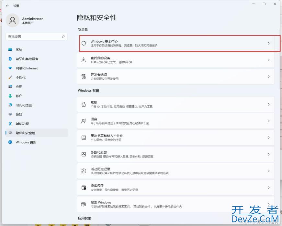The height and width of the screenshot is (226, 282).
Task: Click the 时间和语言 globe icon
Action: pyautogui.click(x=10, y=105)
